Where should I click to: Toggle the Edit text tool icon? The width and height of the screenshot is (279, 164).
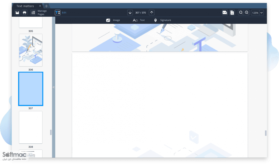(58, 12)
